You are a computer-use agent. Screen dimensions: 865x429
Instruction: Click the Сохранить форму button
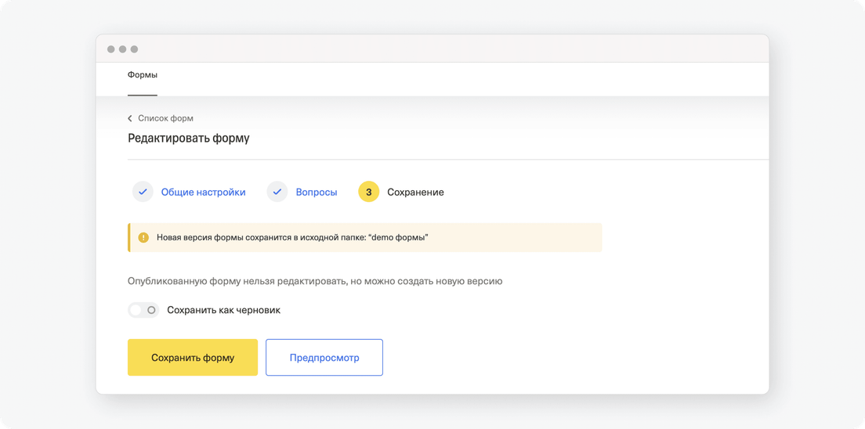pyautogui.click(x=193, y=357)
